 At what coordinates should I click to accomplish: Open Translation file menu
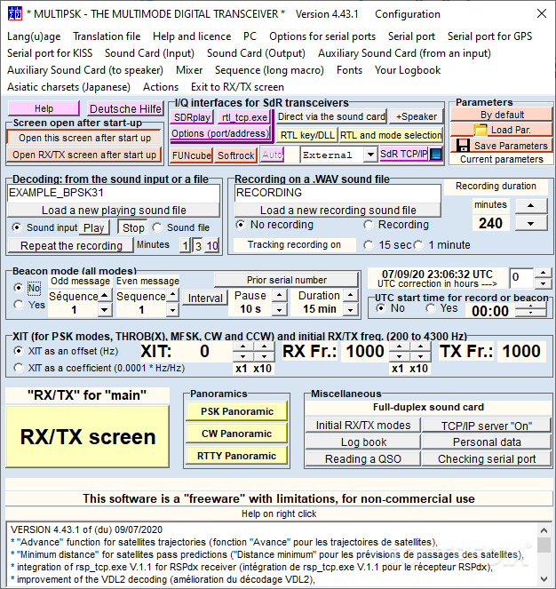[x=107, y=36]
